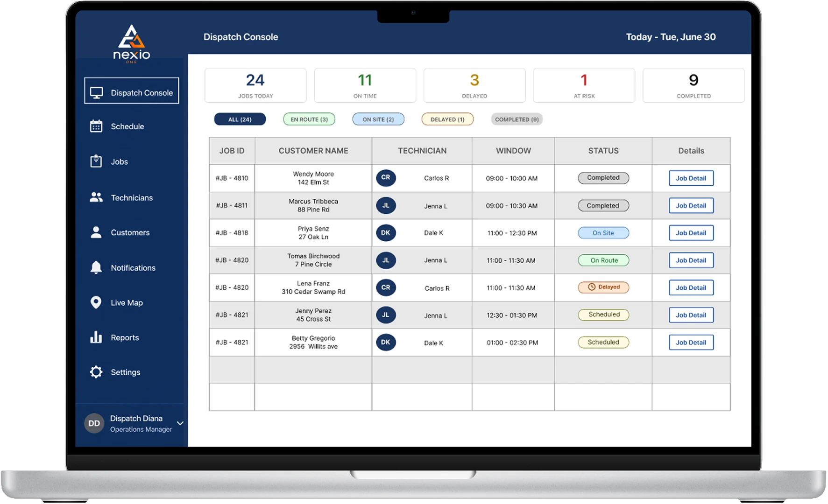Click the DD user avatar
The height and width of the screenshot is (504, 828).
pos(94,423)
